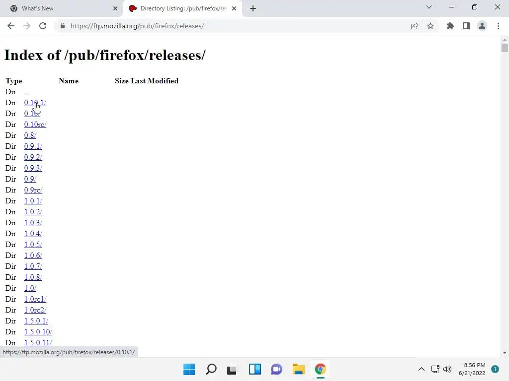Open the 1.0.3/ directory
Viewport: 509px width, 381px height.
[x=33, y=223]
